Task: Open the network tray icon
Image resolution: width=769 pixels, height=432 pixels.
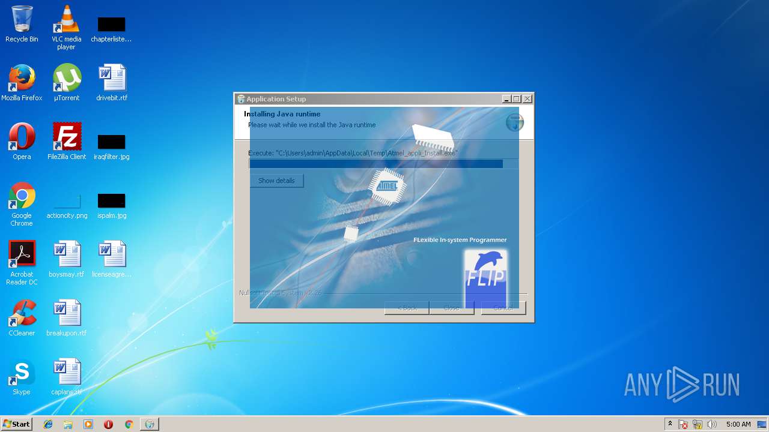Action: (x=698, y=424)
